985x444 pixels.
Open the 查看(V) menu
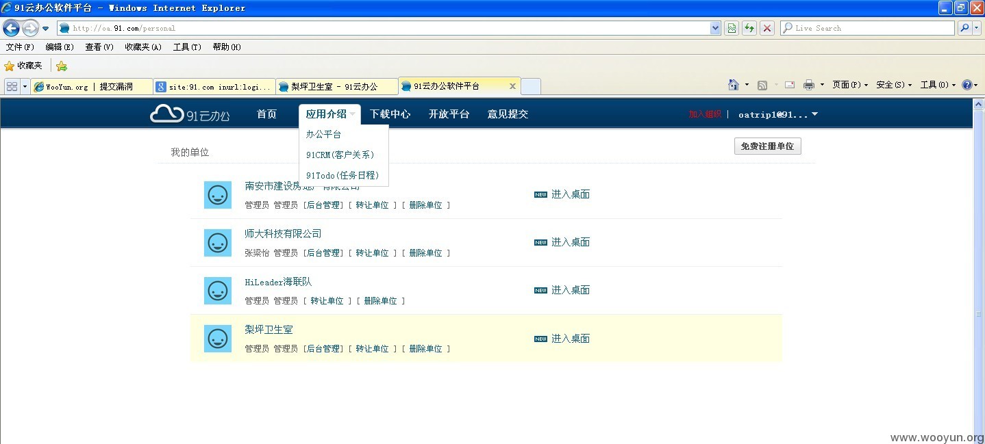(x=99, y=47)
